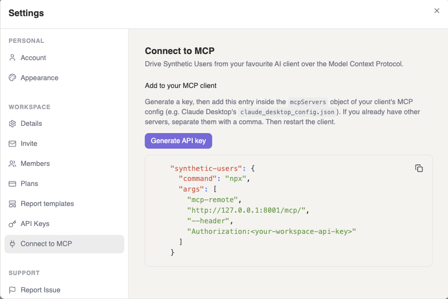Click the Members people icon

tap(12, 164)
